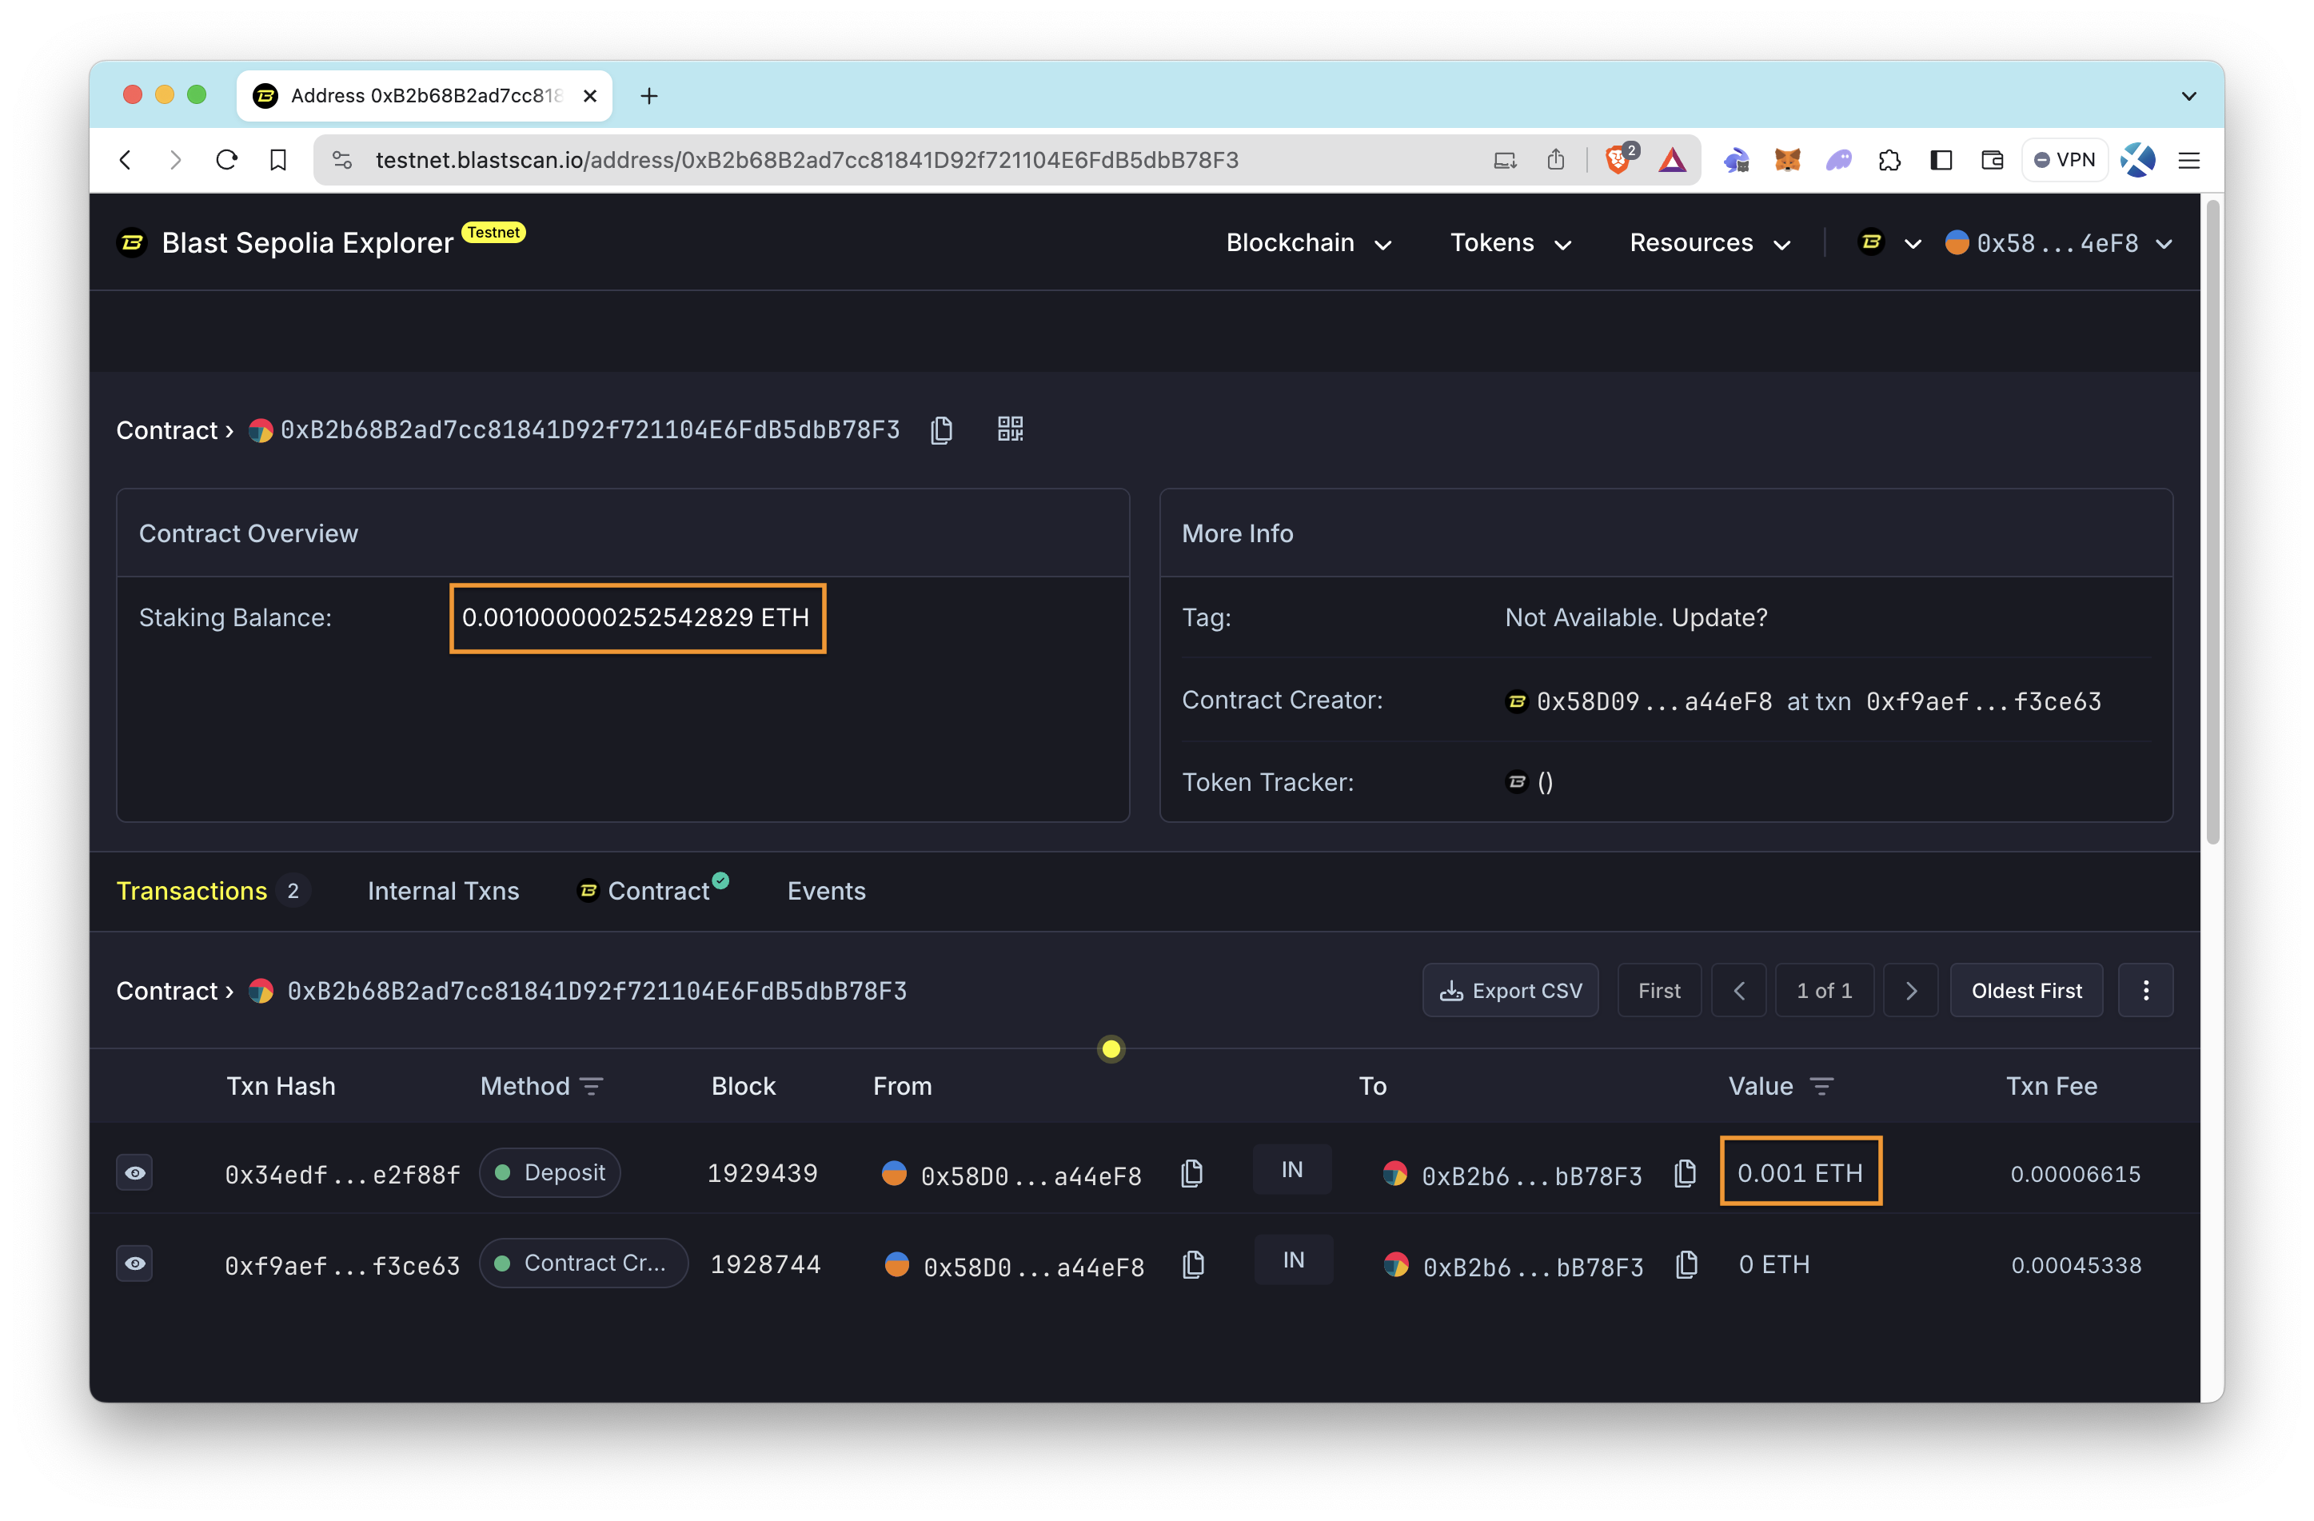Image resolution: width=2314 pixels, height=1521 pixels.
Task: Open Brave Shields lion icon
Action: (1618, 159)
